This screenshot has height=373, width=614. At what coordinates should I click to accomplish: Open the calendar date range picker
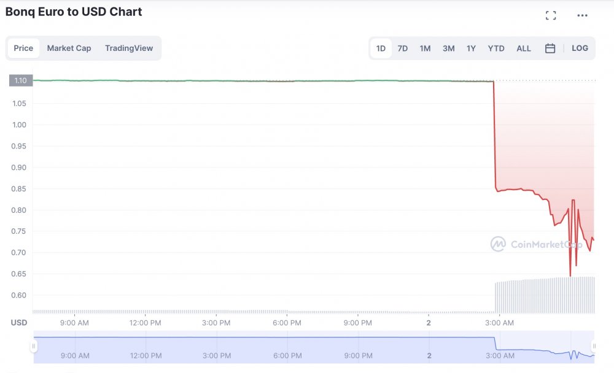(550, 48)
